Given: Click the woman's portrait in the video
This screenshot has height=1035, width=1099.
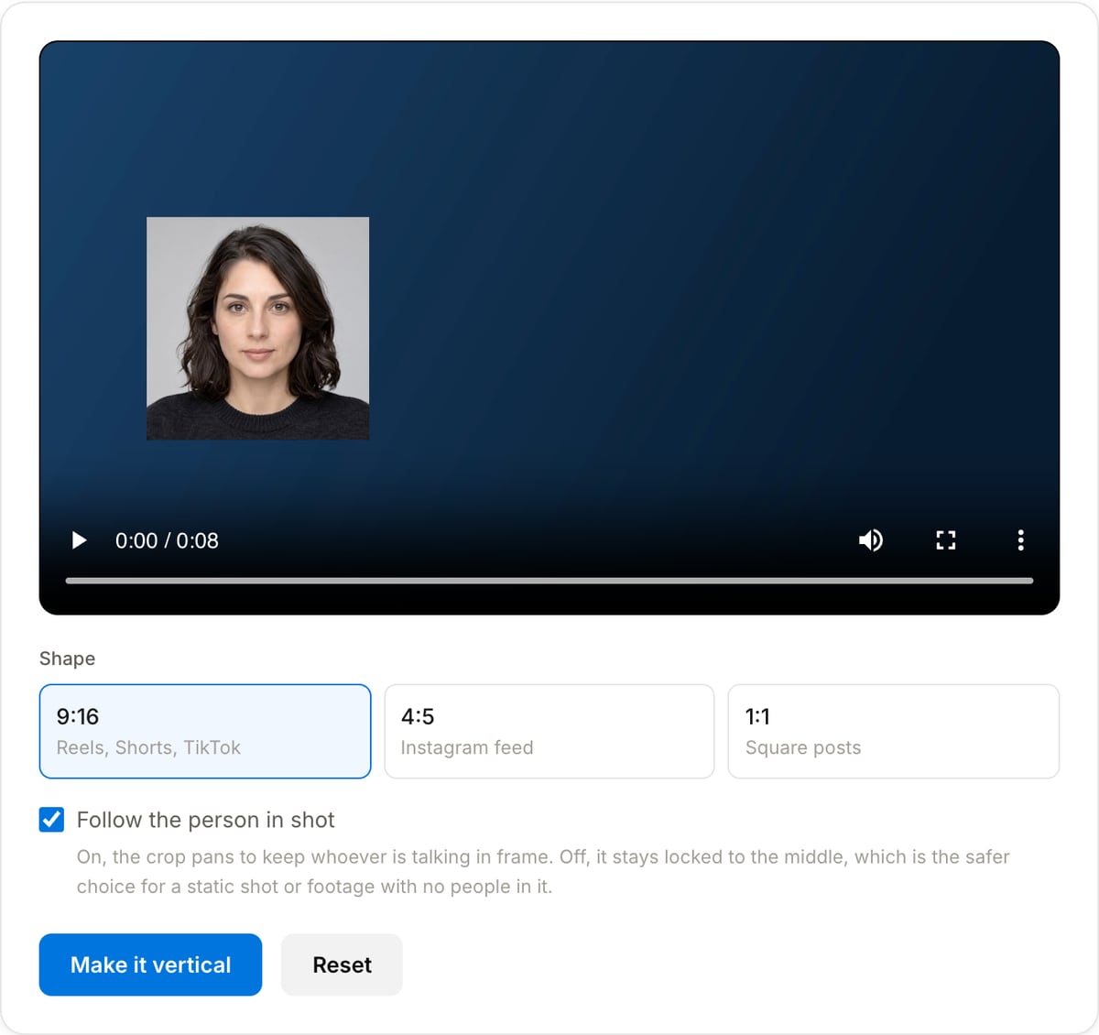Looking at the screenshot, I should tap(258, 328).
